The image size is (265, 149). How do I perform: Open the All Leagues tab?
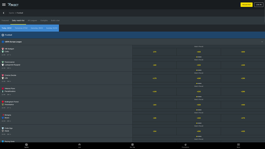pyautogui.click(x=32, y=20)
